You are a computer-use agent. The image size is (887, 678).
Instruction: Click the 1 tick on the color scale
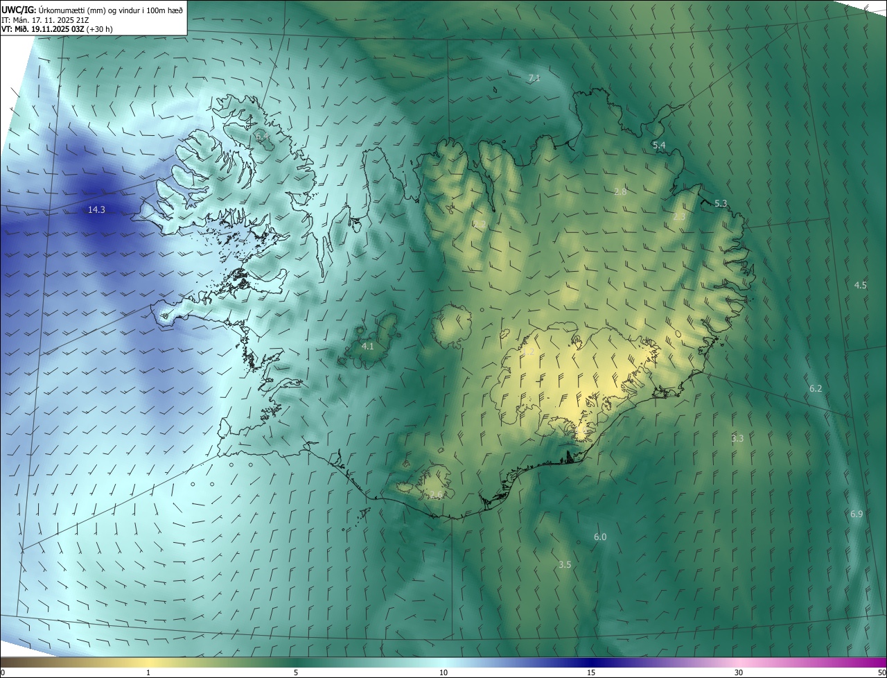pyautogui.click(x=148, y=672)
